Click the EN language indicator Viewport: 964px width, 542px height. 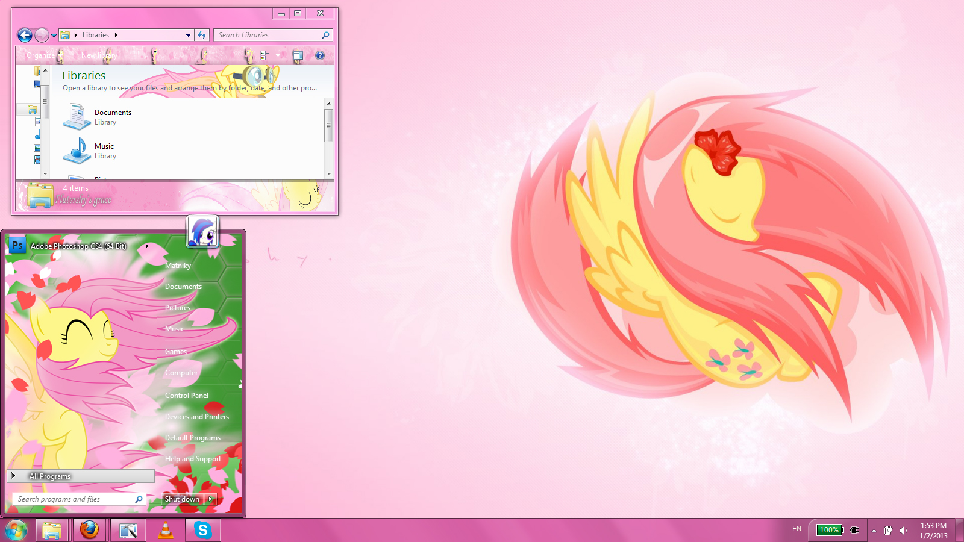pyautogui.click(x=797, y=529)
